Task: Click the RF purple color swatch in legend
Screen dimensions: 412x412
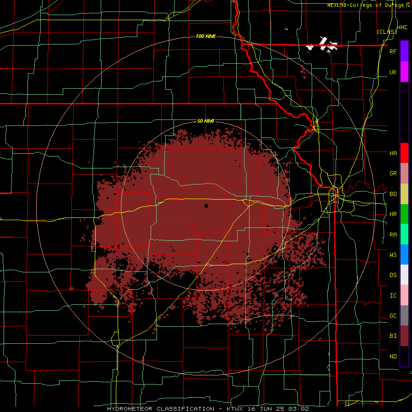Action: 404,51
